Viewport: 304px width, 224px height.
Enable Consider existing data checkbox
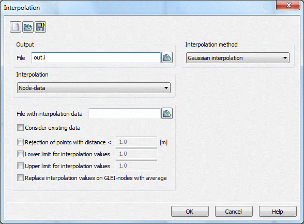pyautogui.click(x=20, y=128)
